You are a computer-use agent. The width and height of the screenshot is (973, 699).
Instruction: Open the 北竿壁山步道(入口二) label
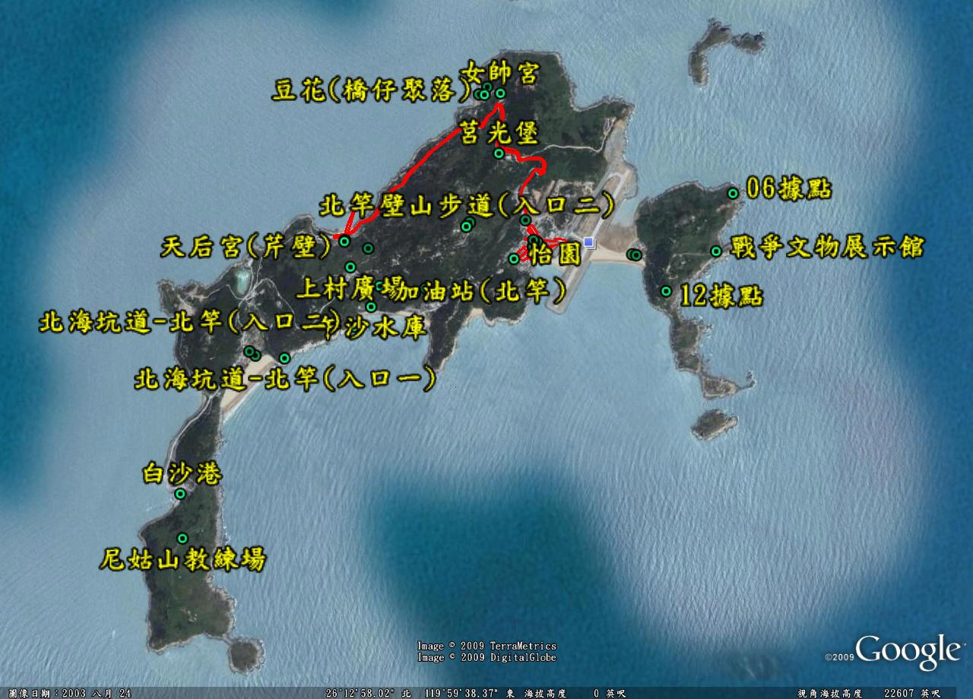click(467, 205)
